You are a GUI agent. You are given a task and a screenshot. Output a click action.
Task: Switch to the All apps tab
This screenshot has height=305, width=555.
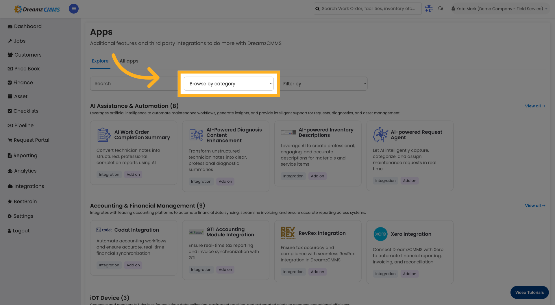coord(129,61)
